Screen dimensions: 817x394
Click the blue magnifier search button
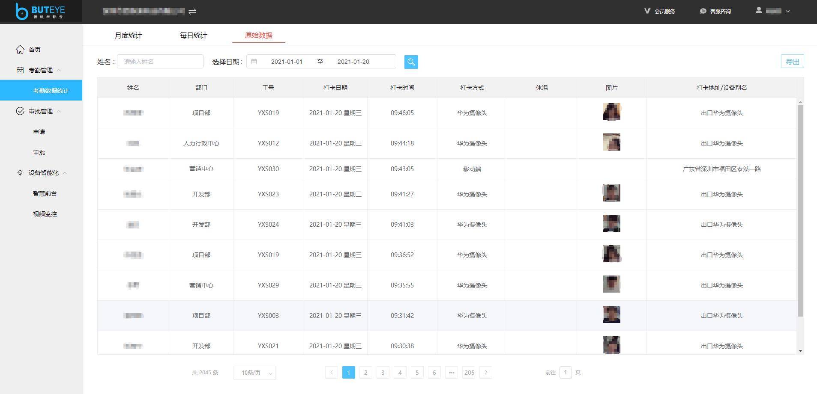click(x=410, y=62)
